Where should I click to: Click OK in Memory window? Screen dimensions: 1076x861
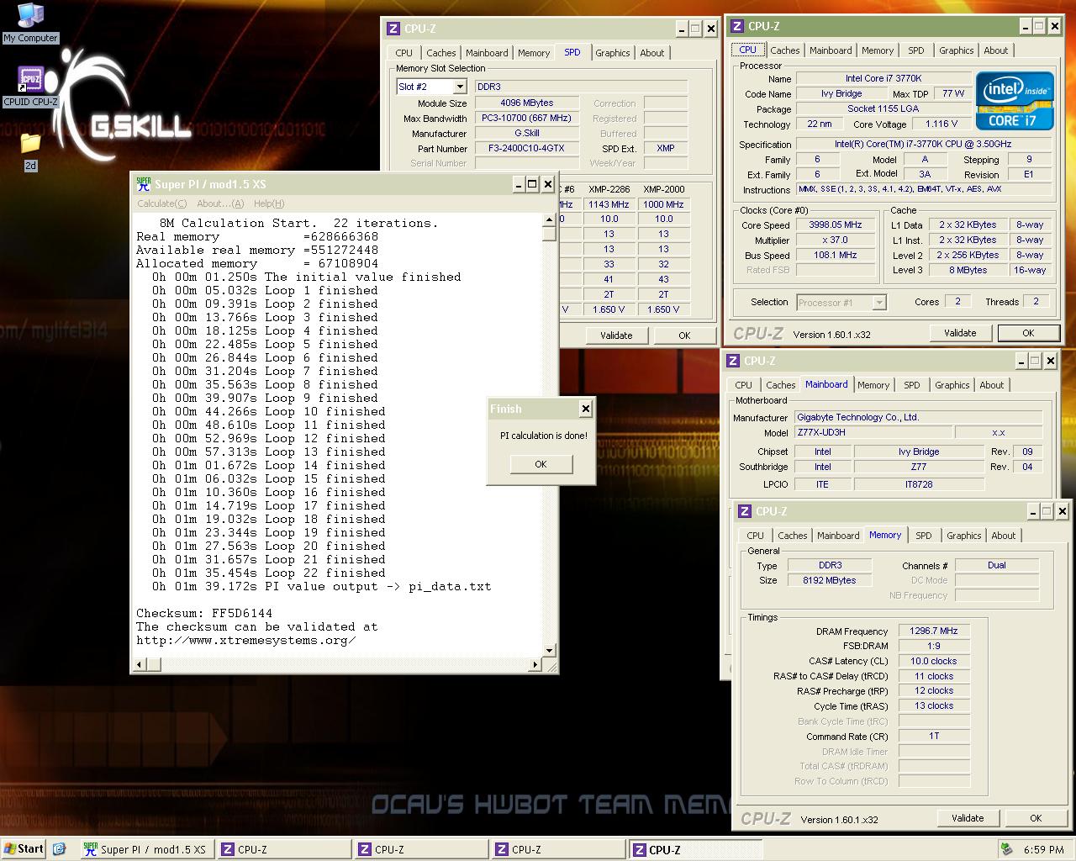[1036, 818]
